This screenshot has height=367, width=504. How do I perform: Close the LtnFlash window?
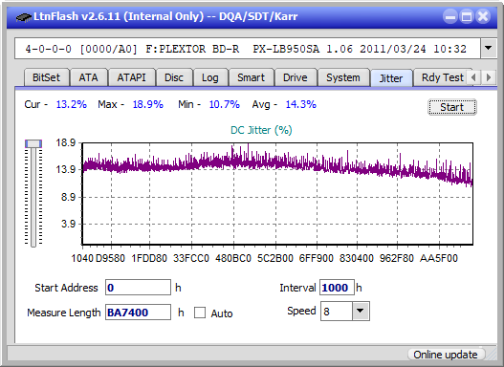483,16
